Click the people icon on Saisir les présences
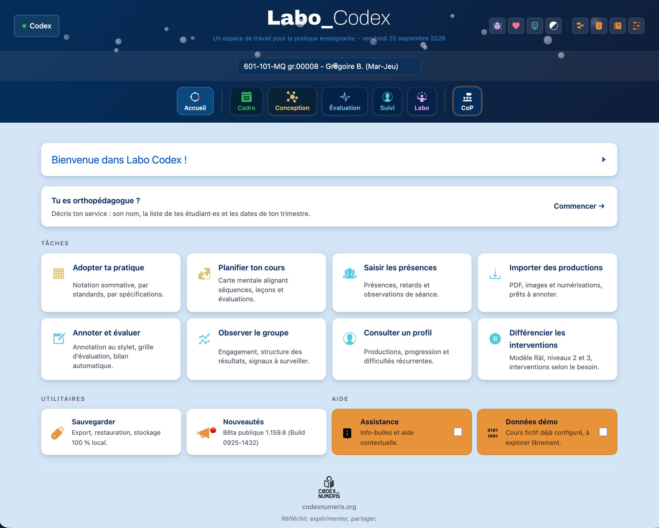This screenshot has height=528, width=659. tap(350, 273)
